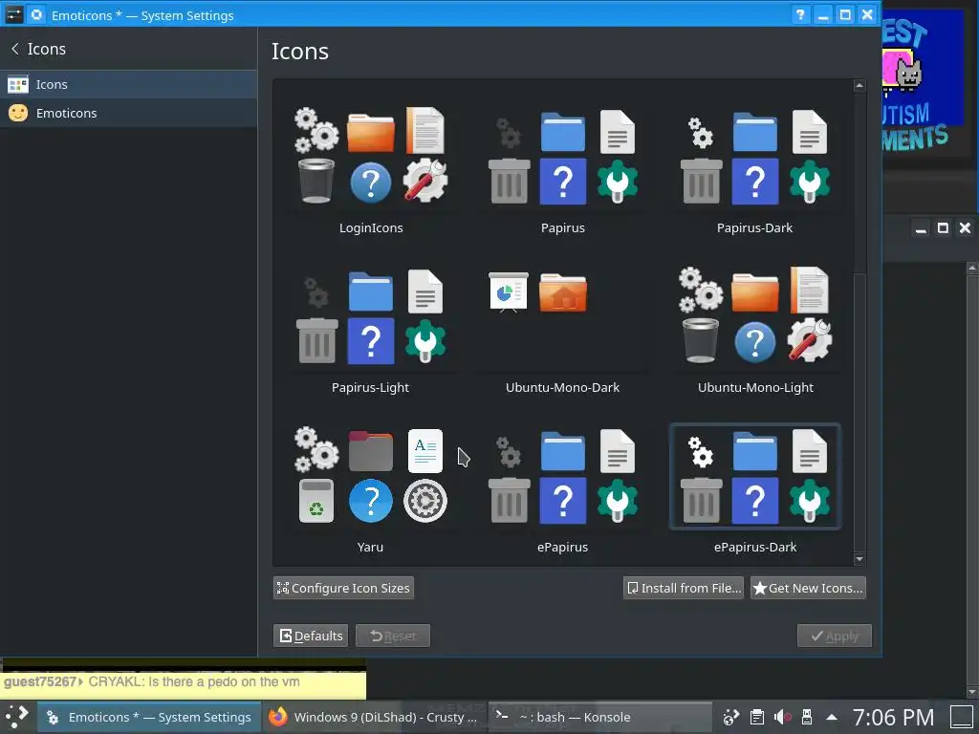Open Get New Icons downloader

(808, 588)
